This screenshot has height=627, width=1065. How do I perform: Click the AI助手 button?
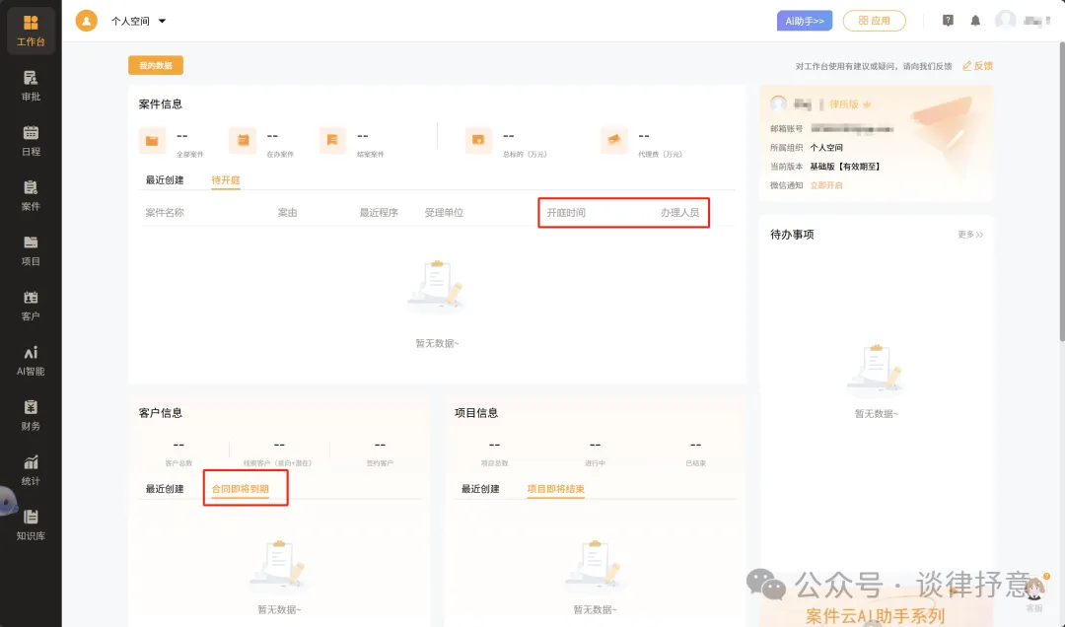805,21
